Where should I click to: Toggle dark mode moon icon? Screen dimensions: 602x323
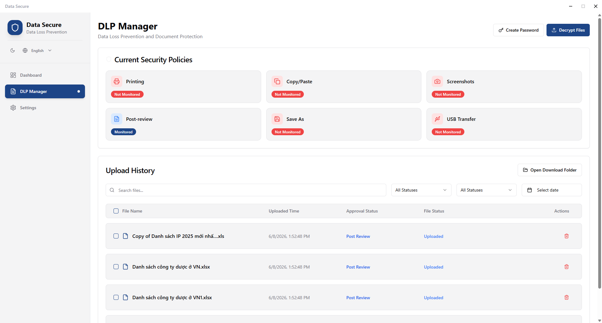(13, 50)
